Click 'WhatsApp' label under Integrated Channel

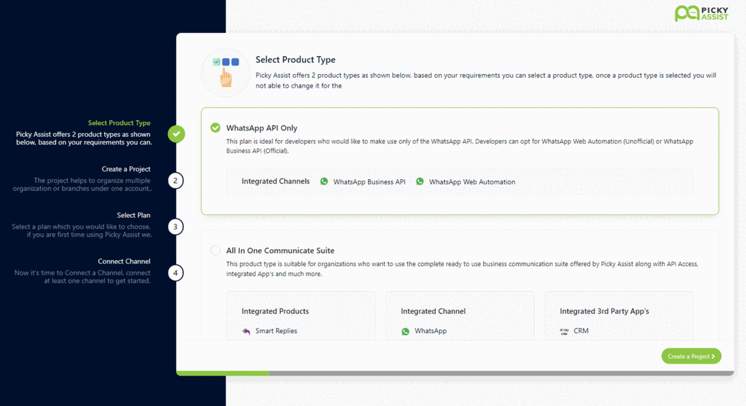point(431,331)
